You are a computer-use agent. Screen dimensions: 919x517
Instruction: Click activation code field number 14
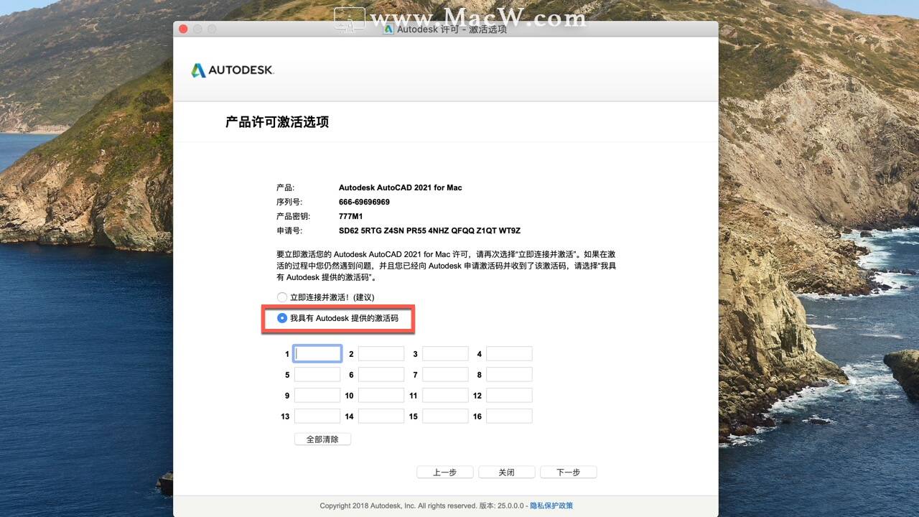[381, 416]
